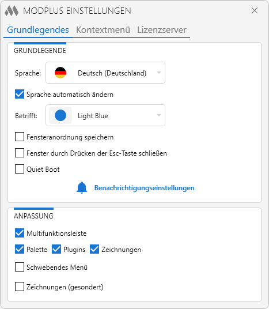The width and height of the screenshot is (269, 309).
Task: Click the German flag icon
Action: click(x=60, y=73)
